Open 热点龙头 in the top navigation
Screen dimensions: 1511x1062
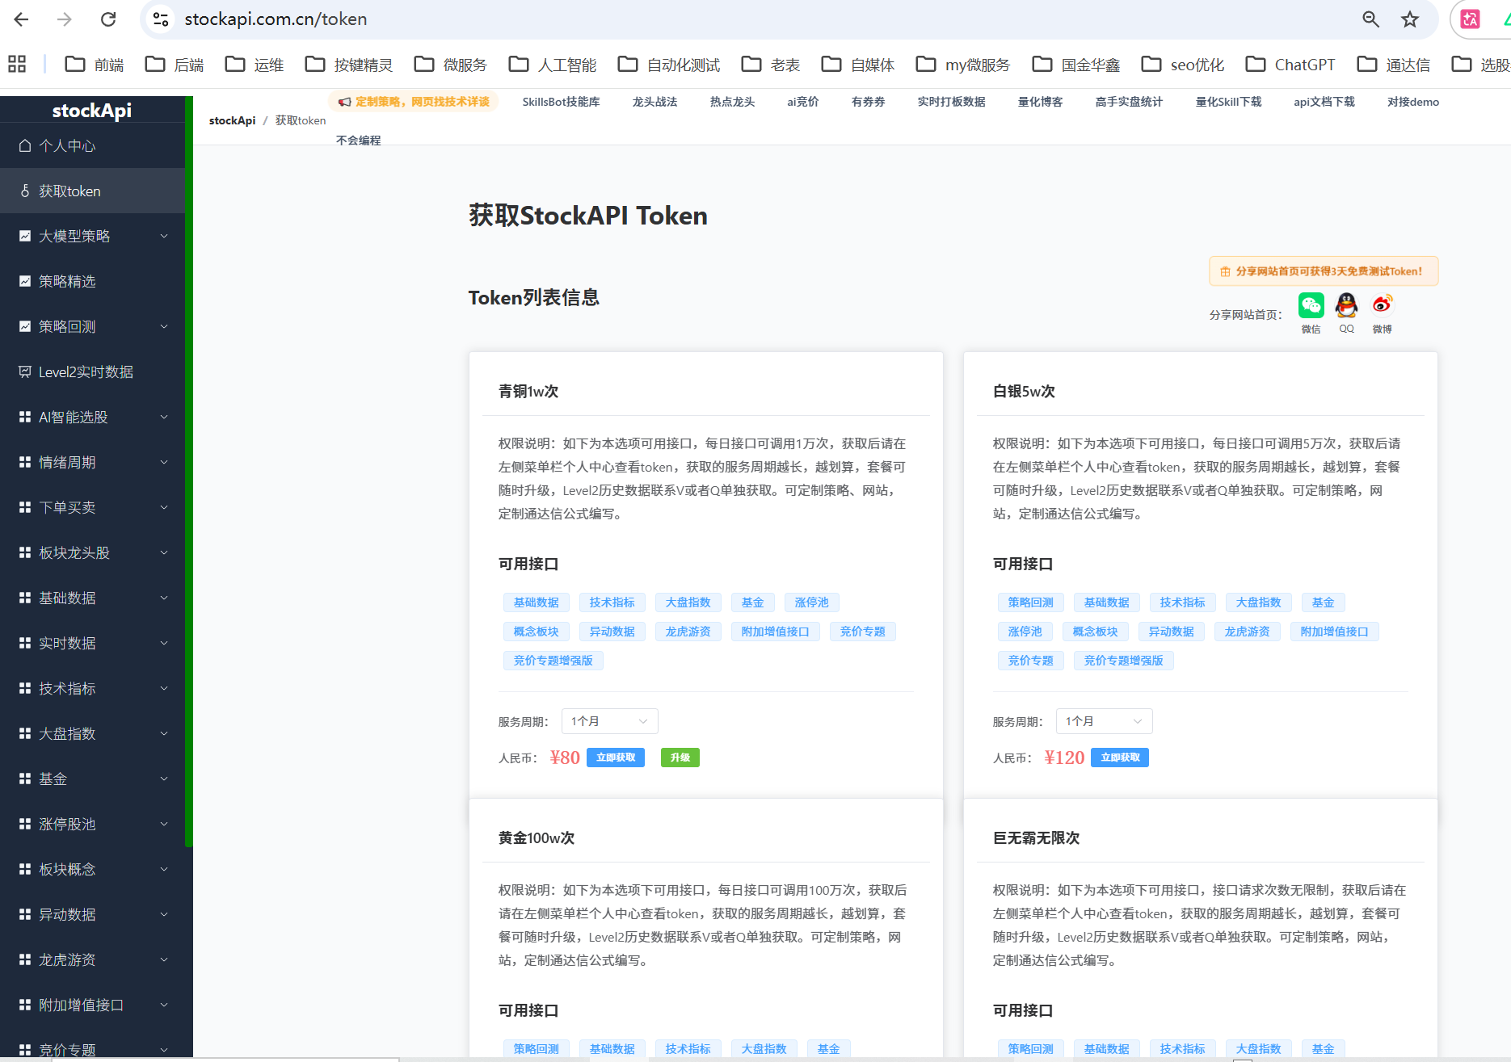(732, 102)
